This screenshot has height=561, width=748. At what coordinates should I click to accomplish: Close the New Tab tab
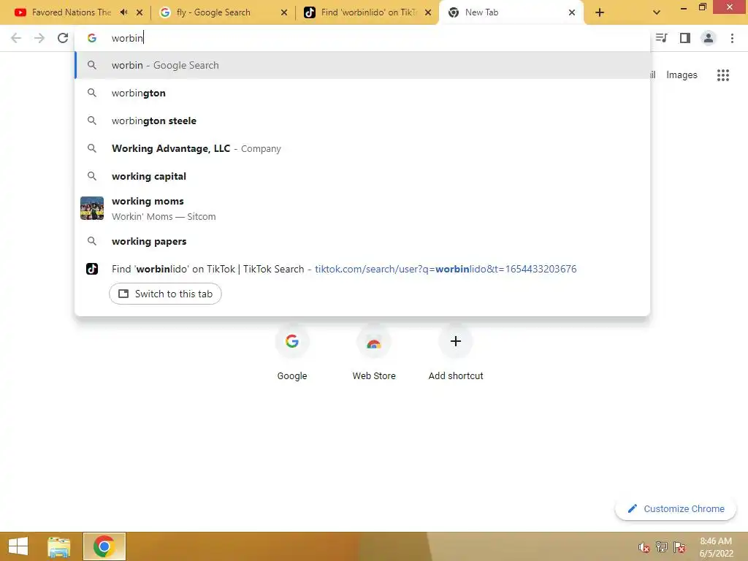572,12
